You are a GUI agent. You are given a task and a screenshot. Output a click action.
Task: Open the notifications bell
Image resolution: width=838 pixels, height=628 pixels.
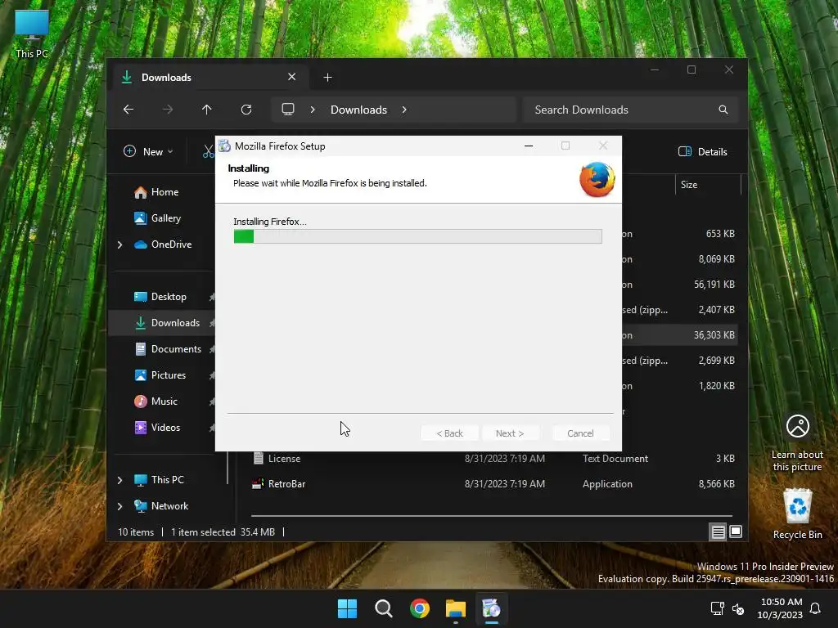[816, 608]
